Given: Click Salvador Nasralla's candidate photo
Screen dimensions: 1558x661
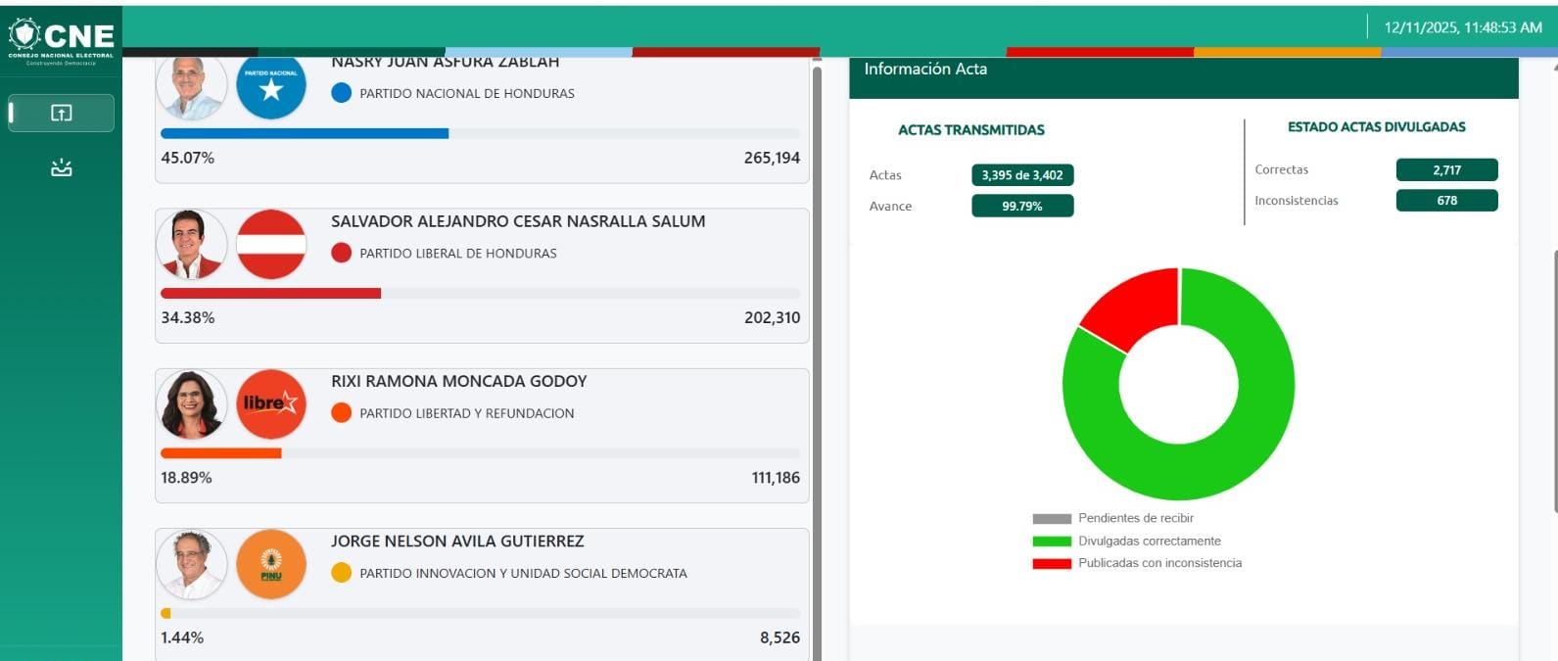Looking at the screenshot, I should tap(192, 245).
